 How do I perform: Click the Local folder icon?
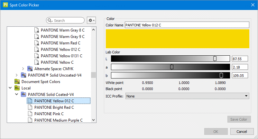(17, 88)
